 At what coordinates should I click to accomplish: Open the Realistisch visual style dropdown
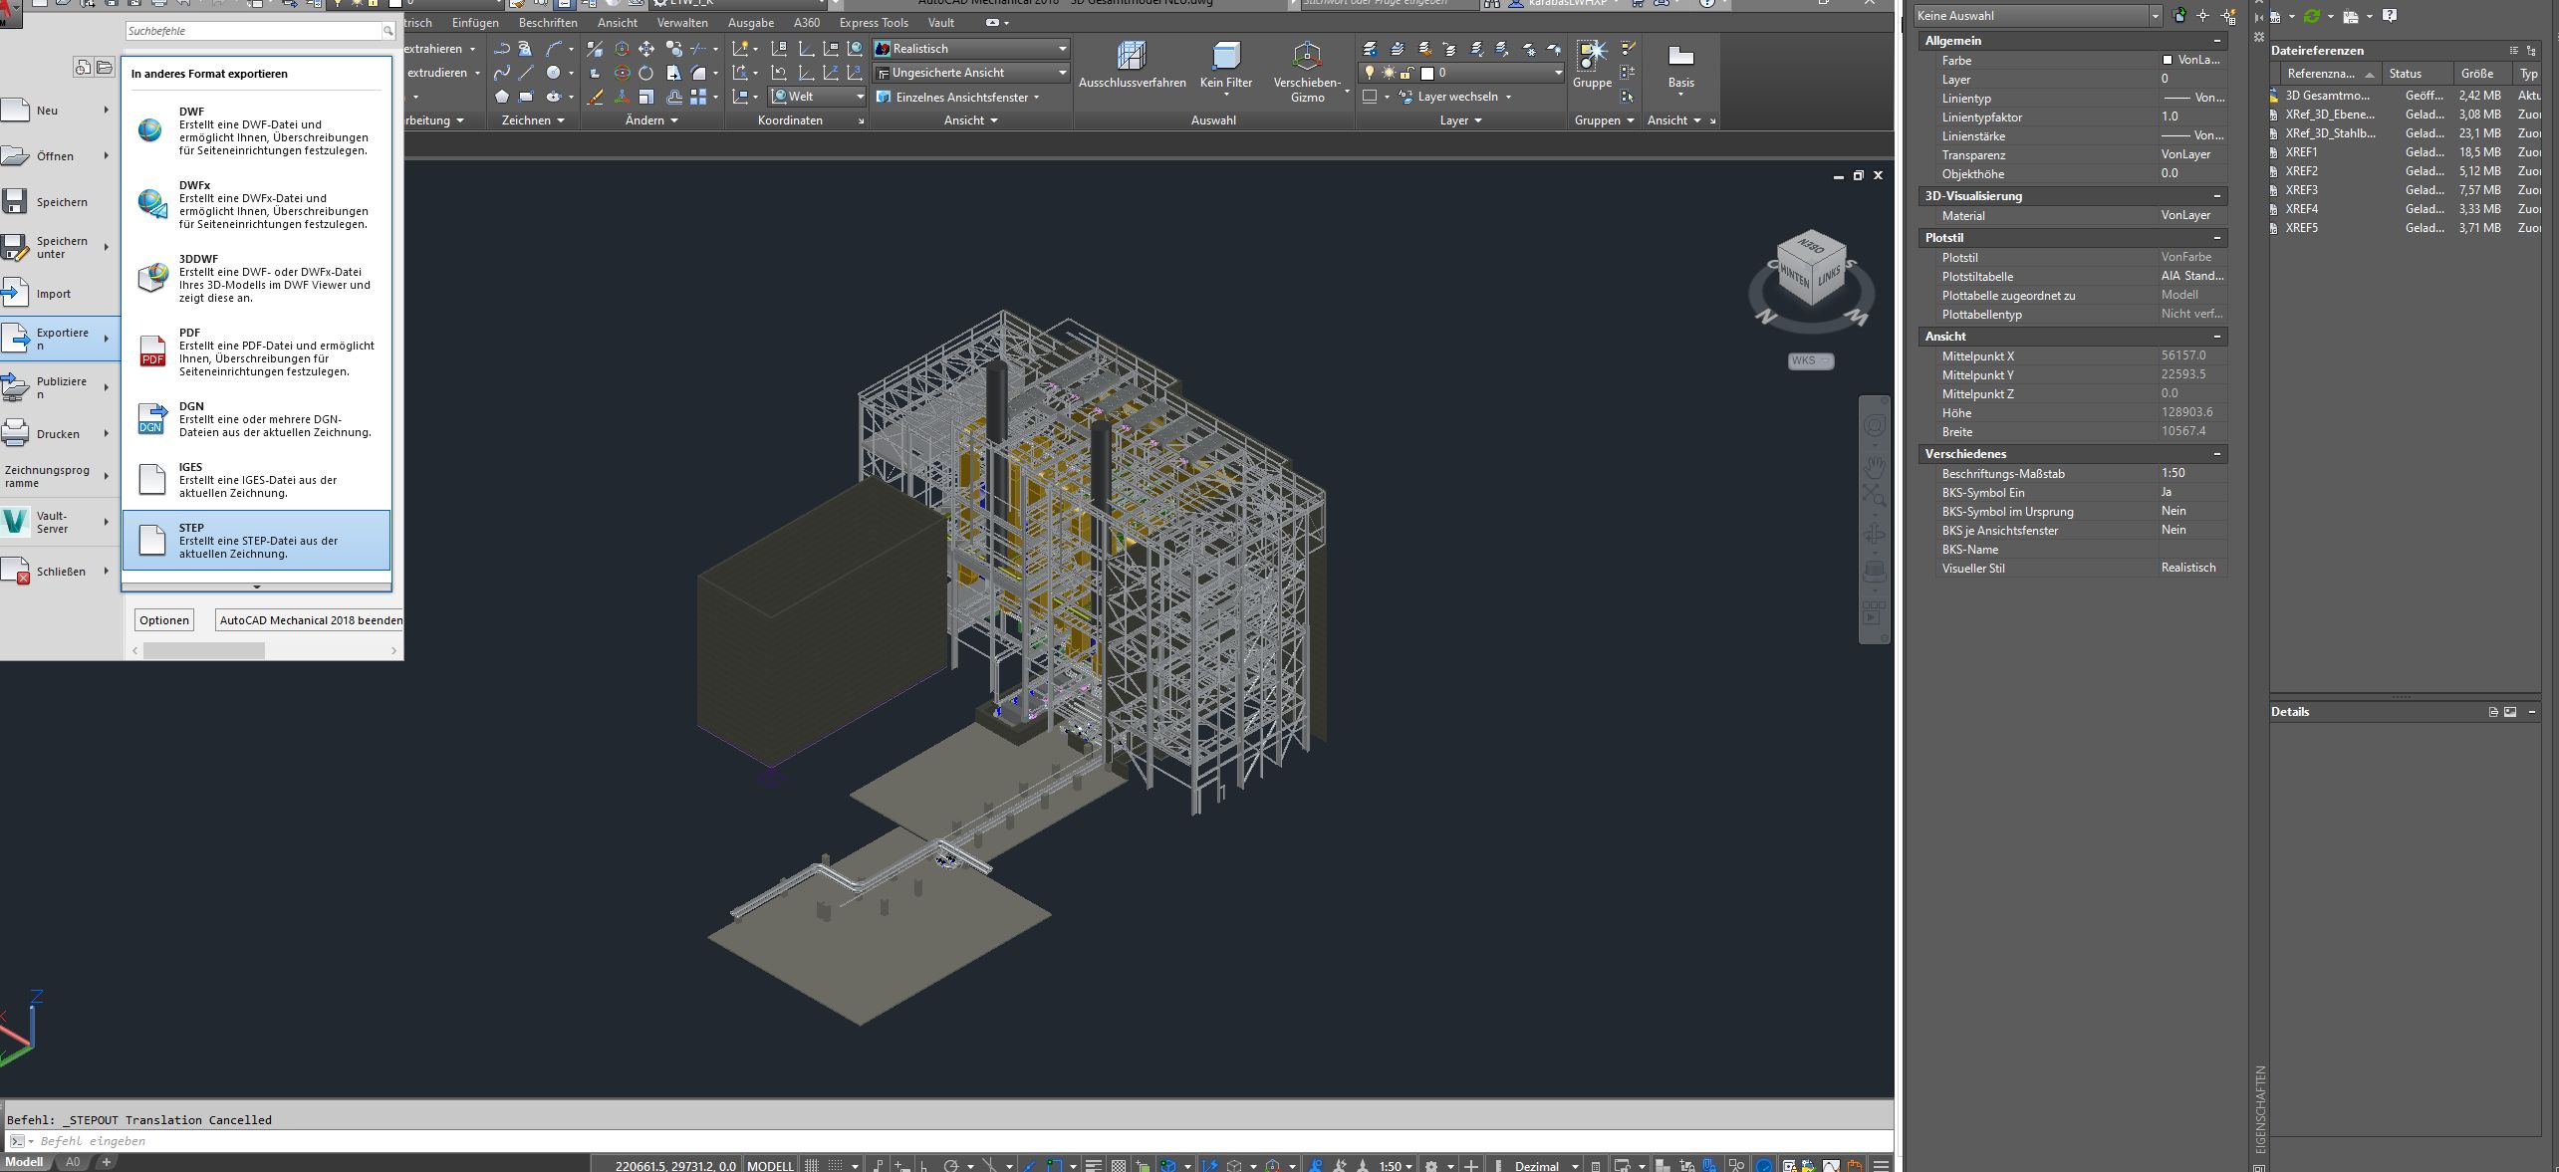[x=1062, y=48]
